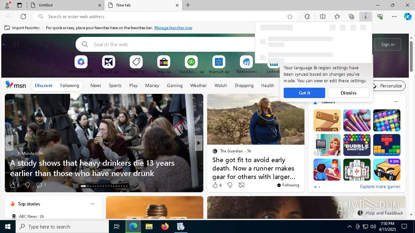Viewport: 415px width, 233px height.
Task: Open Explore more games link
Action: 380,187
